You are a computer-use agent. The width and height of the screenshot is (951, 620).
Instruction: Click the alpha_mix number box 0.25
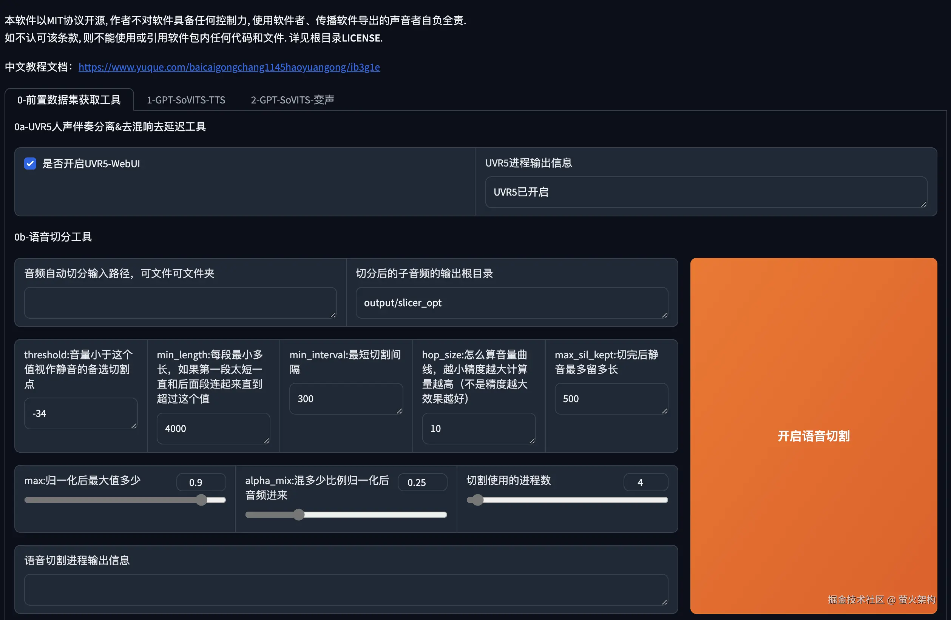click(x=422, y=482)
